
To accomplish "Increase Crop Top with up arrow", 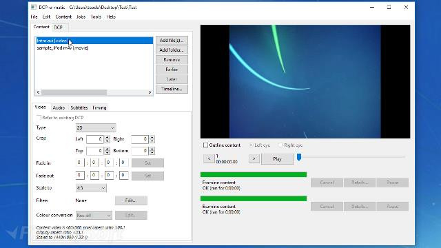I will point(107,149).
